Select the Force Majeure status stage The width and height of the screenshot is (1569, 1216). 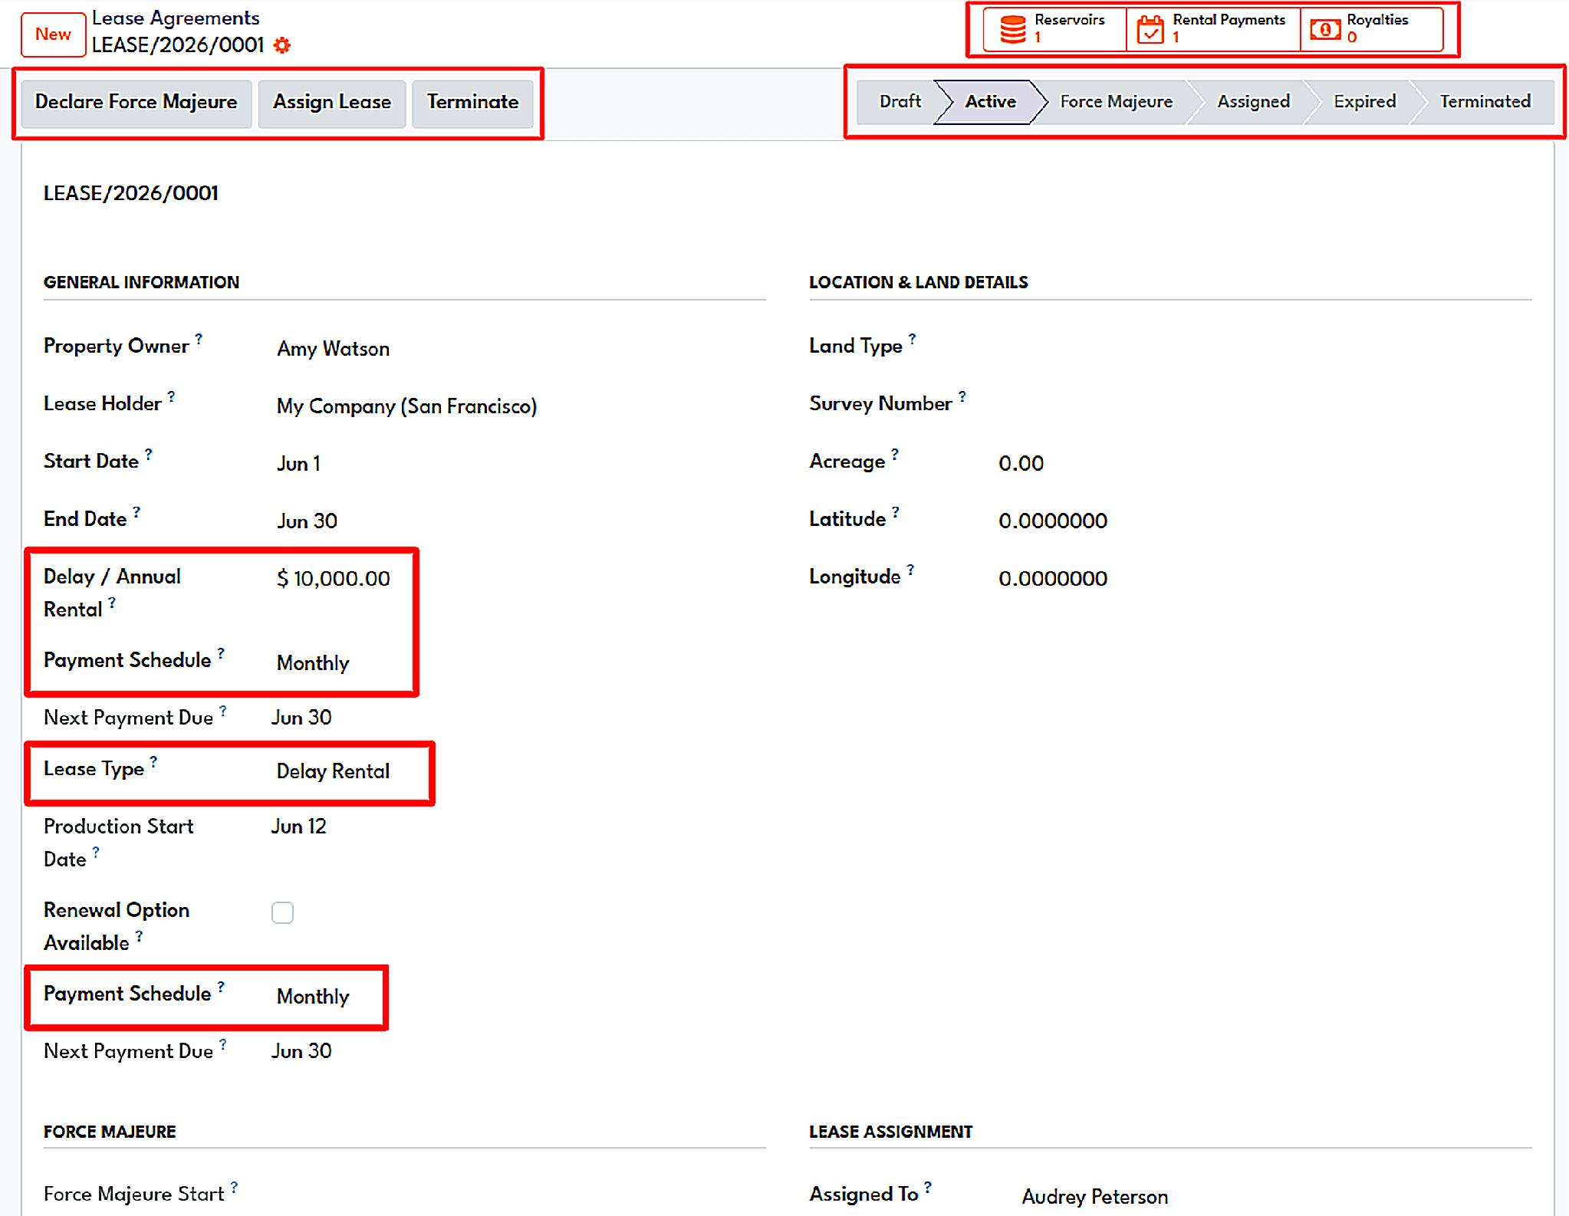[1116, 102]
